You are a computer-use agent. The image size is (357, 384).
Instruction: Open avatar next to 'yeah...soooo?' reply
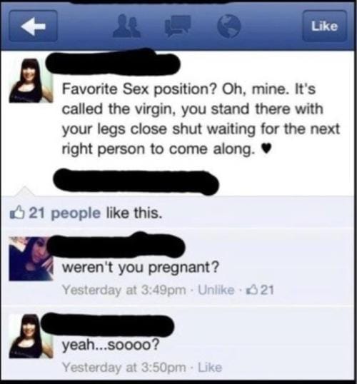pos(31,336)
